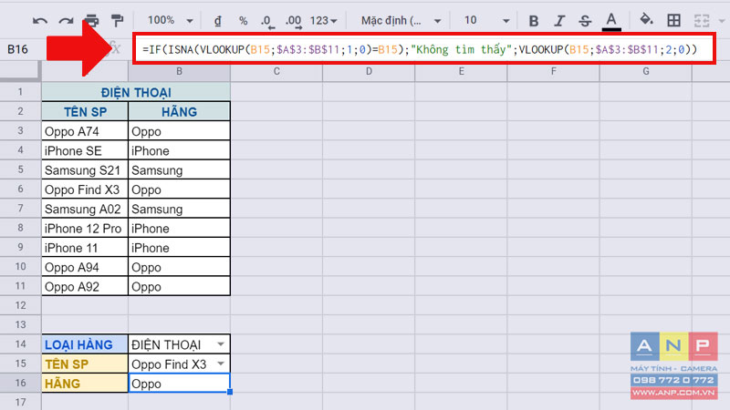Screen dimensions: 730x410
Task: Open the font size 10 dropdown
Action: click(x=486, y=20)
